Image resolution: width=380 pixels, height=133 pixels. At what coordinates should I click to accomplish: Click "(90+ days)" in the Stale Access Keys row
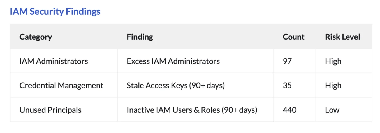click(x=207, y=85)
